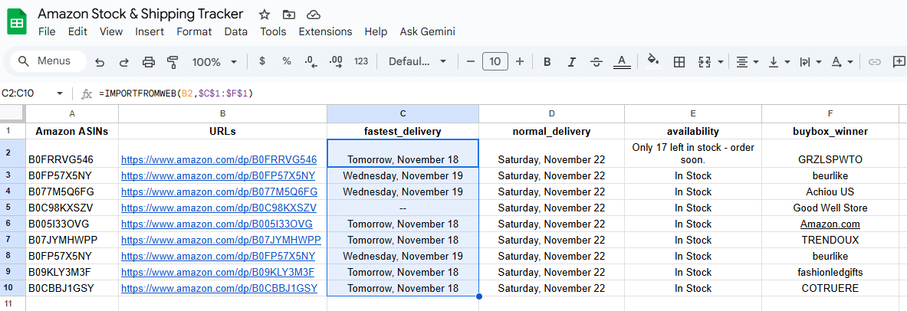Click the undo arrow icon
Image resolution: width=907 pixels, height=311 pixels.
[100, 62]
